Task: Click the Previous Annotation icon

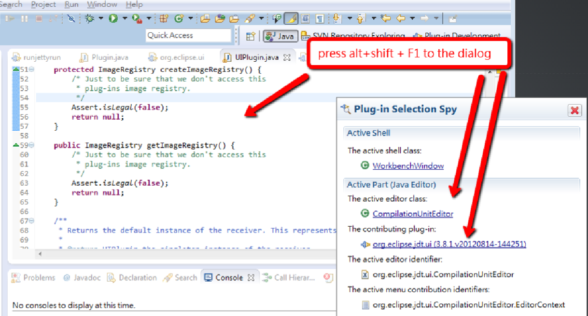Action: coord(362,19)
